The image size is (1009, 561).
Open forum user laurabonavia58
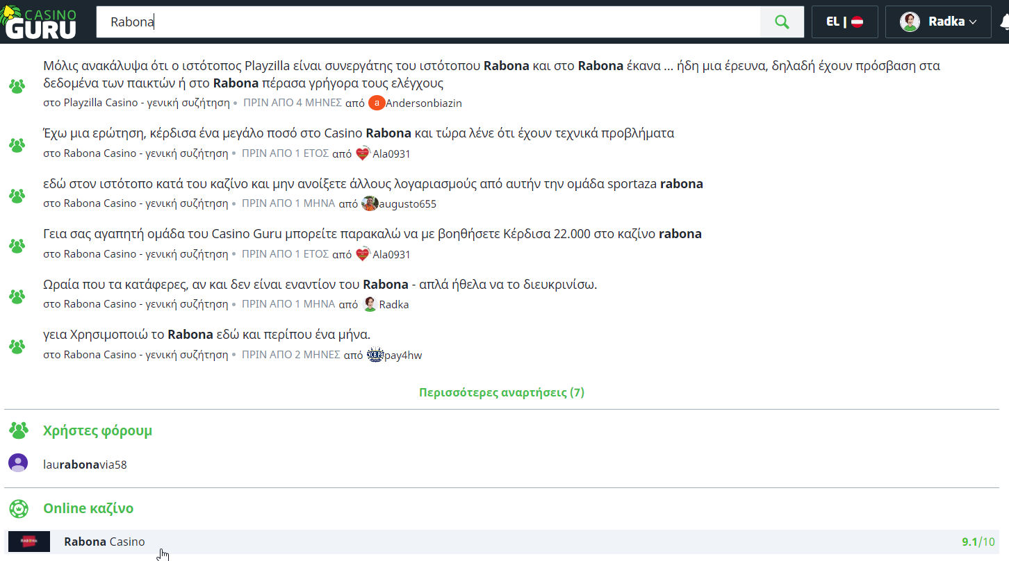coord(85,464)
